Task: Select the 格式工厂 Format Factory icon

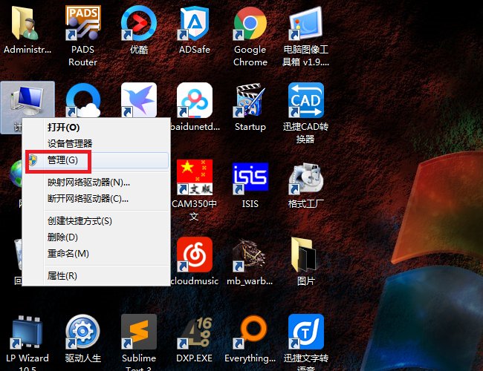Action: click(305, 178)
